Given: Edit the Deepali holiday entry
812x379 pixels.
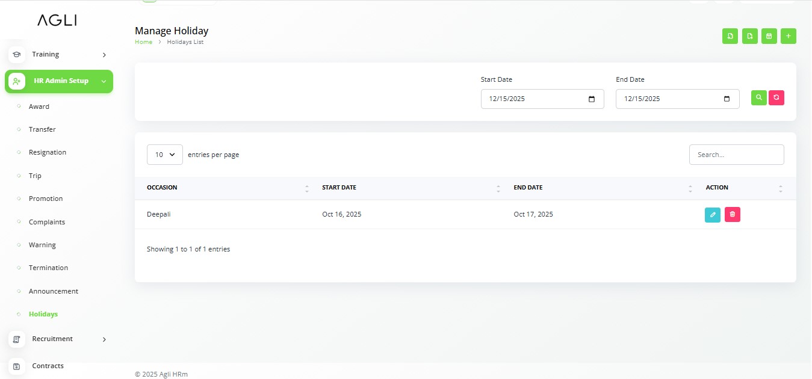Looking at the screenshot, I should click(x=712, y=215).
